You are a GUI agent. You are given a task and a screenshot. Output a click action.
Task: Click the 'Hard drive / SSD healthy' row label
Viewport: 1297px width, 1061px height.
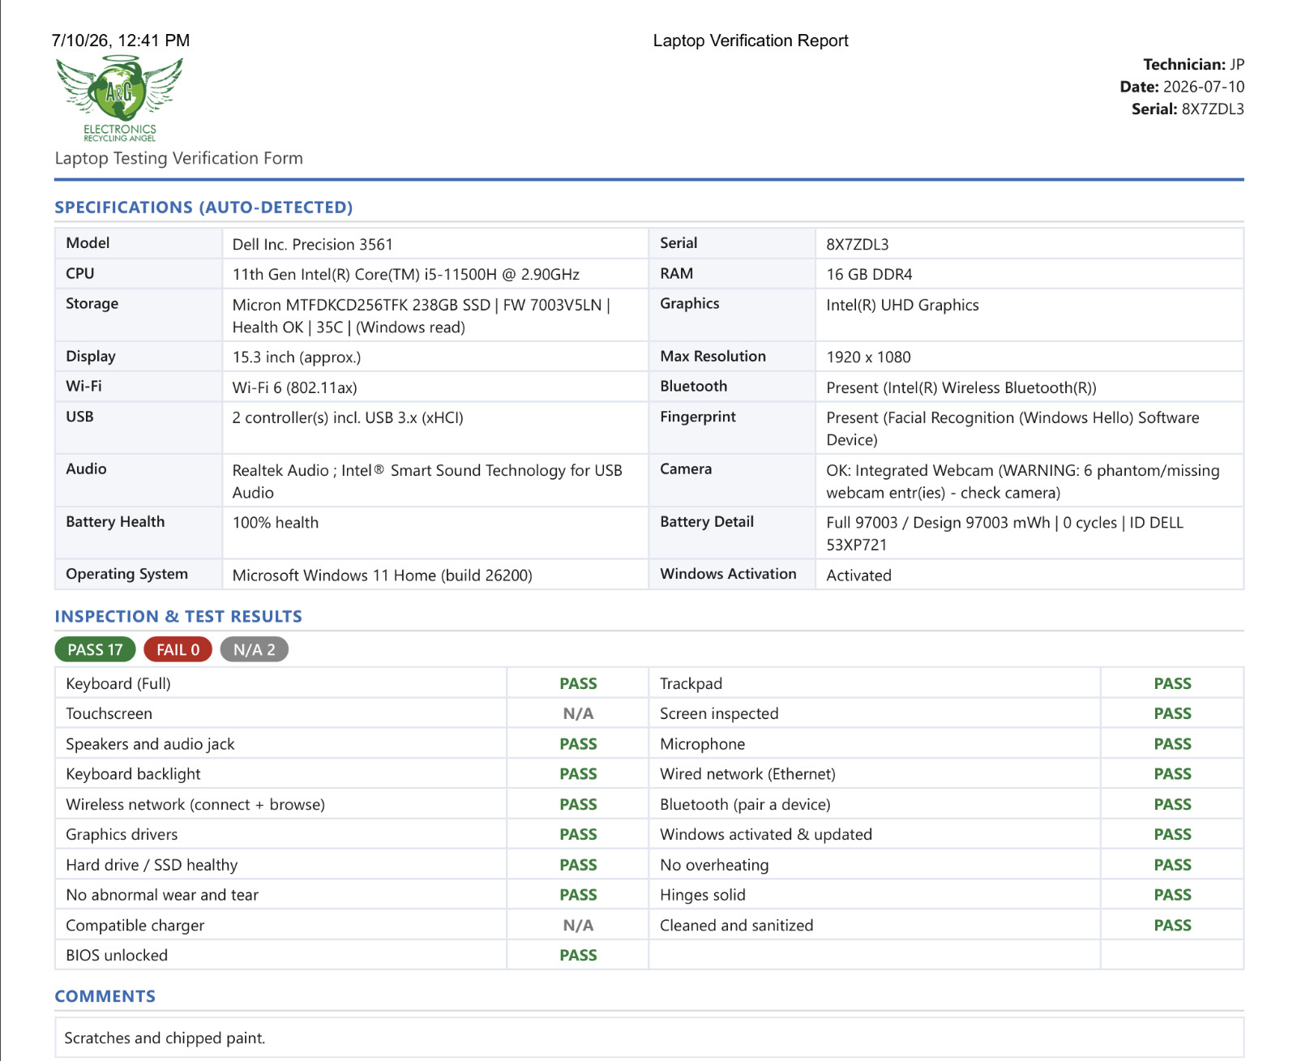(152, 865)
